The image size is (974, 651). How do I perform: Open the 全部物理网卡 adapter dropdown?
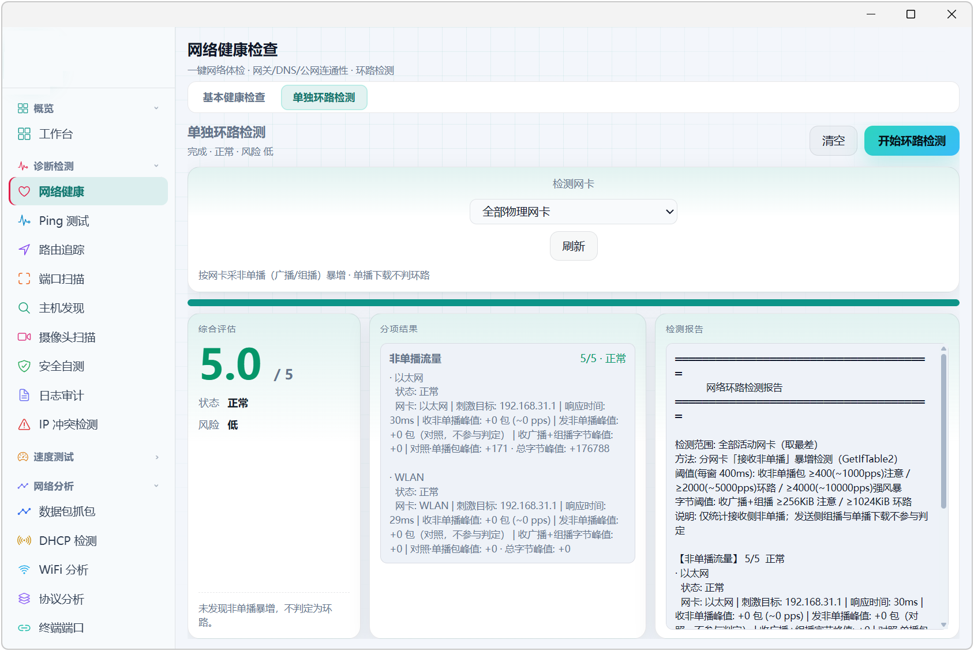(573, 212)
